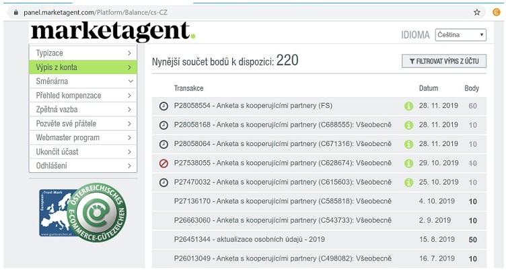Click the marketagent logo

pos(112,32)
